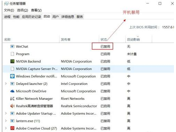The image size is (176, 132).
Task: Click the lantern.exe icon
Action: click(x=12, y=121)
